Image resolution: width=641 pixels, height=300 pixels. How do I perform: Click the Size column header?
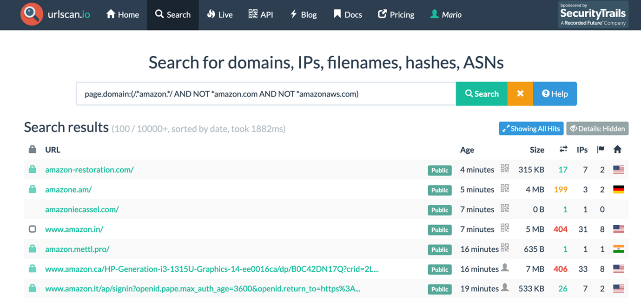pos(537,150)
